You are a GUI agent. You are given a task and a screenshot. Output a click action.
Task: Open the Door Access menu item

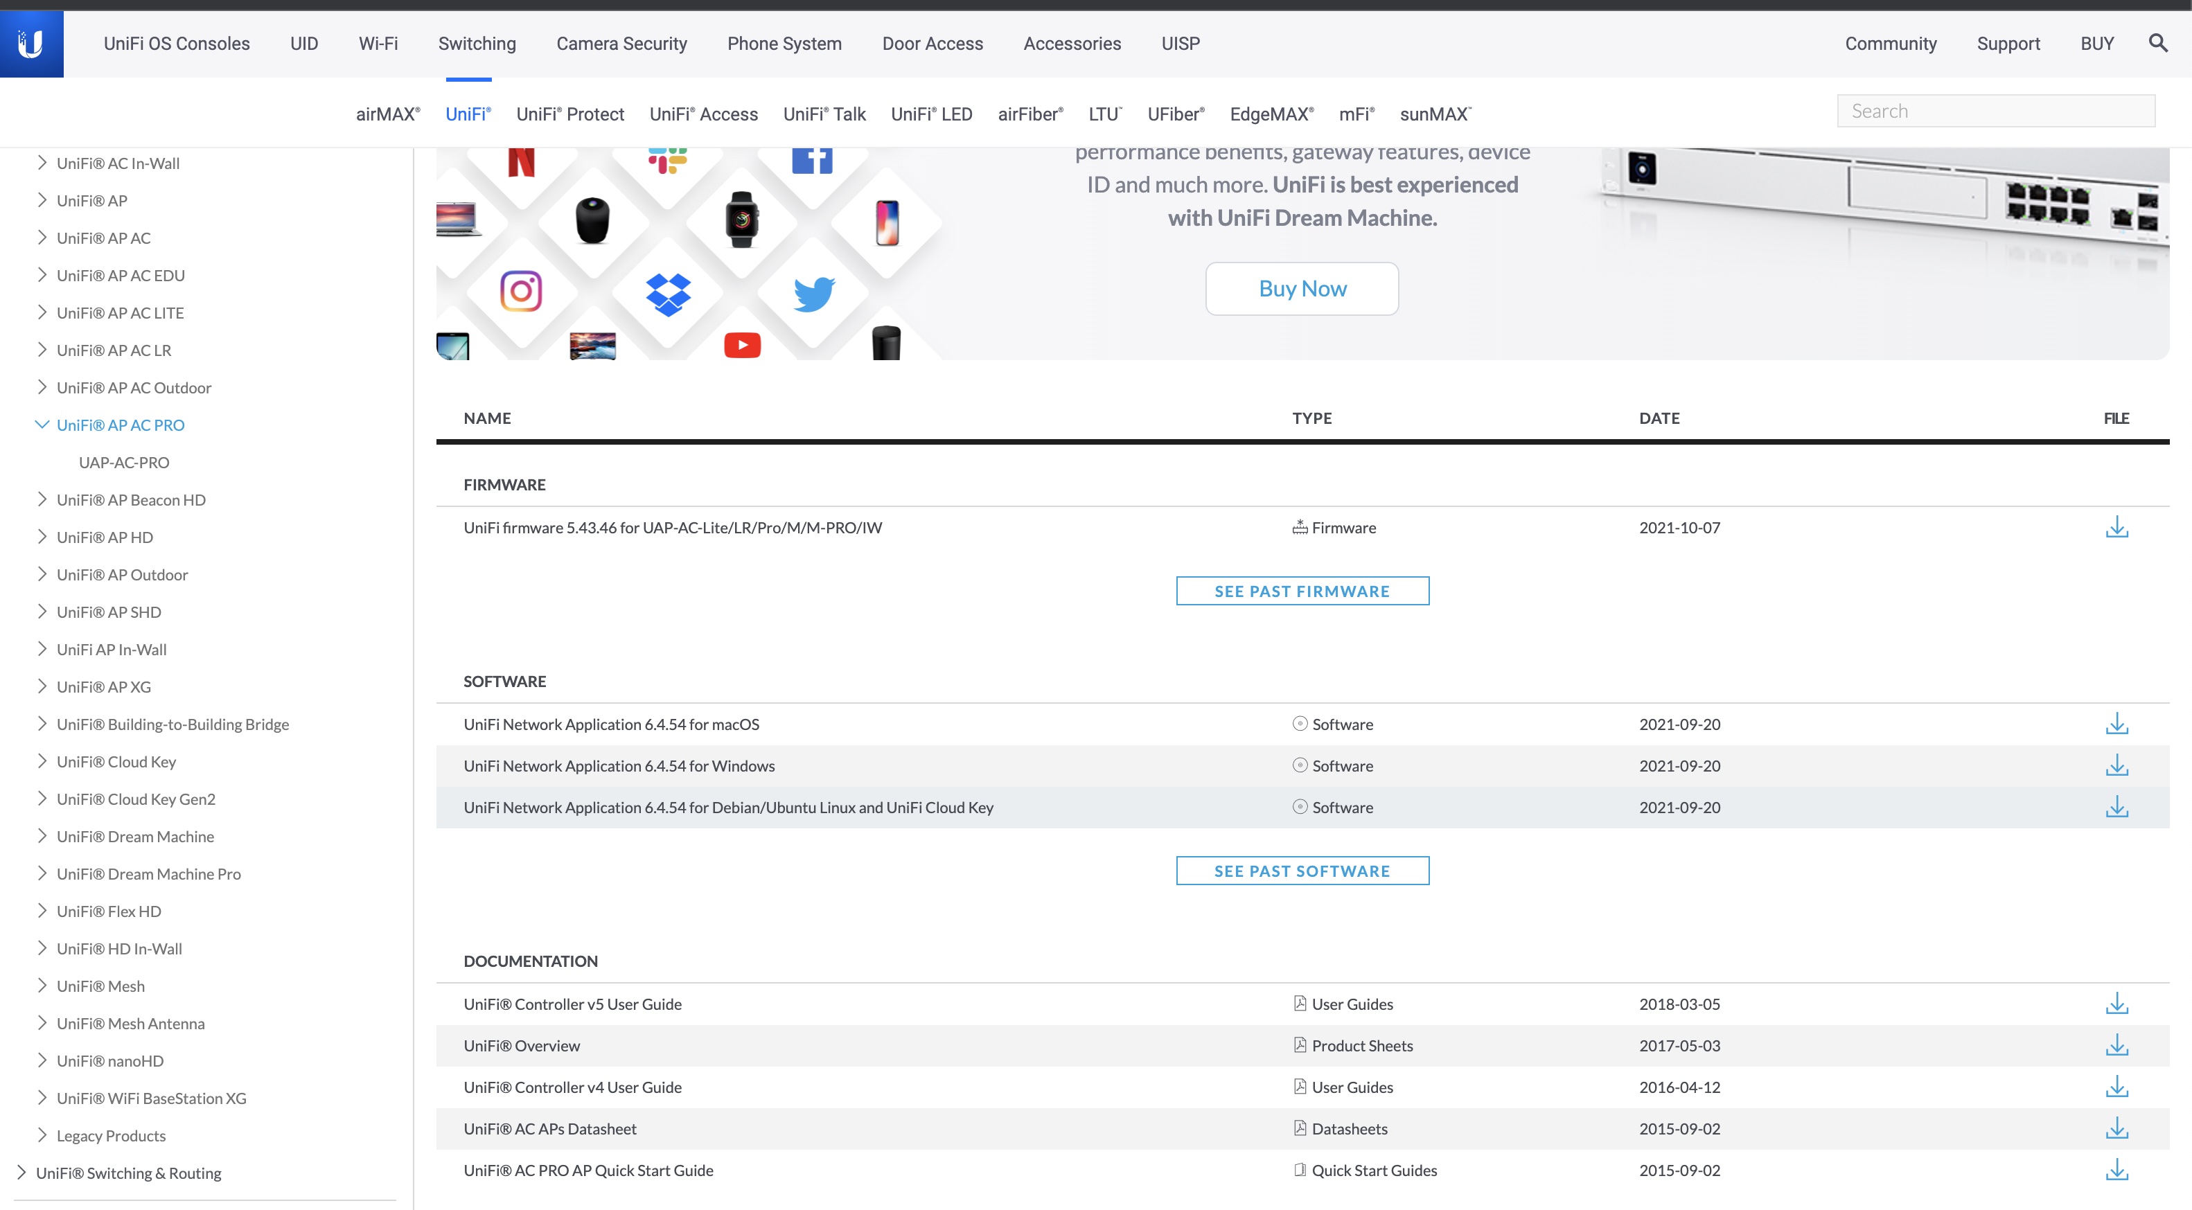coord(933,44)
